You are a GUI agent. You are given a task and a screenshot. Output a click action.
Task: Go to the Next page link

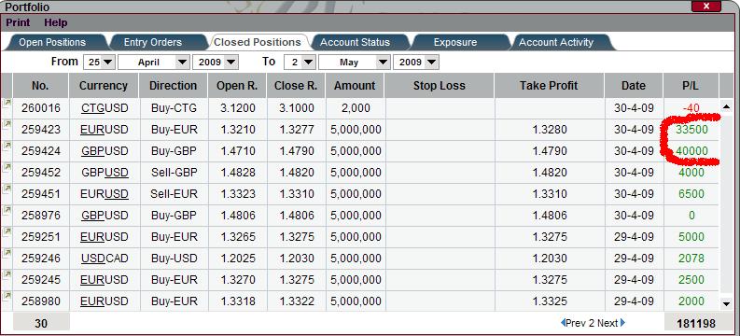(x=607, y=323)
